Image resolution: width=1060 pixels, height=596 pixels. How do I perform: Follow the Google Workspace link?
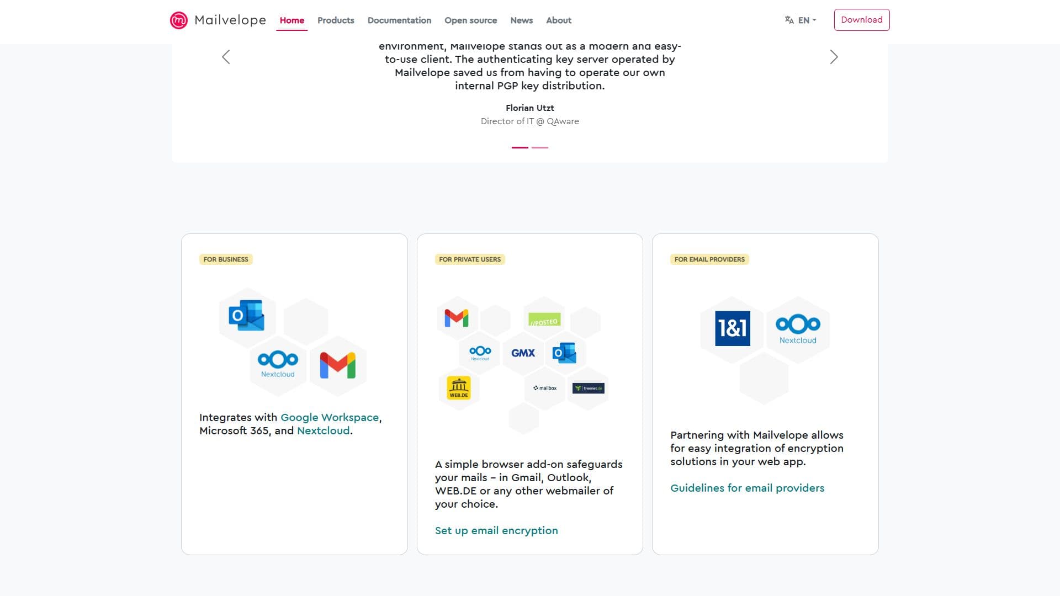point(330,418)
